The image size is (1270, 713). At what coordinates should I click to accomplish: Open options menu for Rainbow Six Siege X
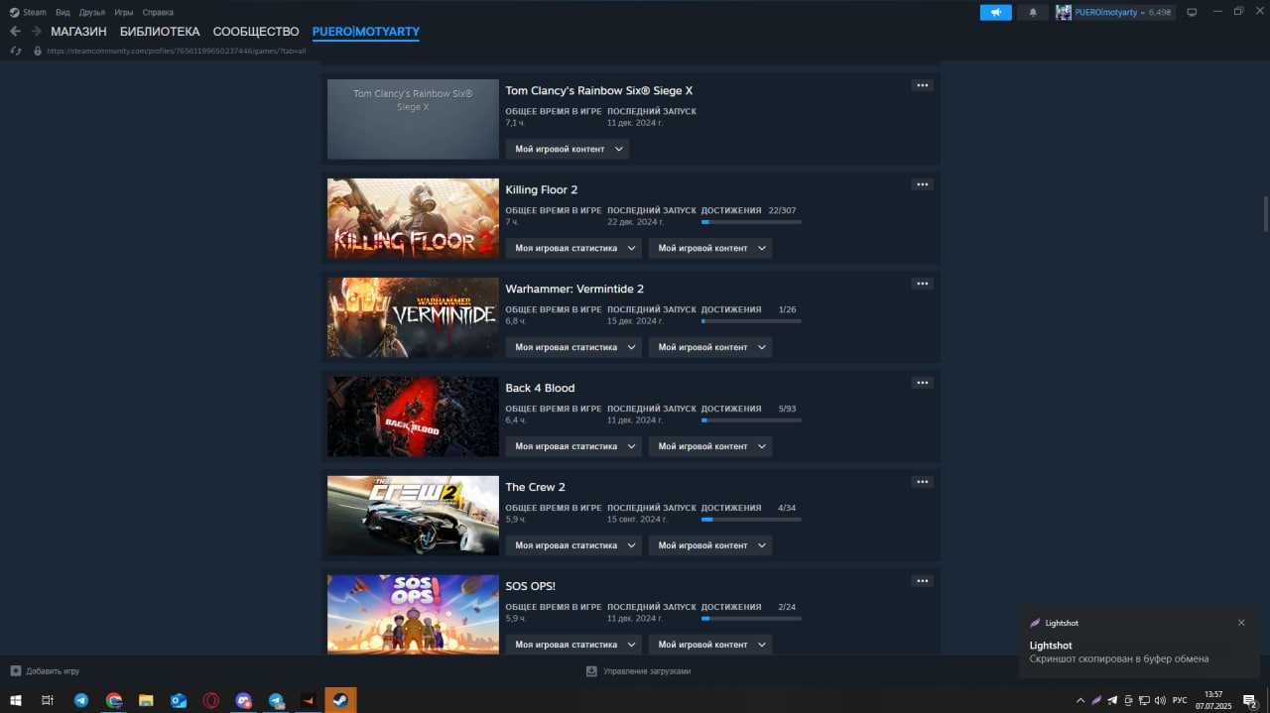tap(923, 85)
